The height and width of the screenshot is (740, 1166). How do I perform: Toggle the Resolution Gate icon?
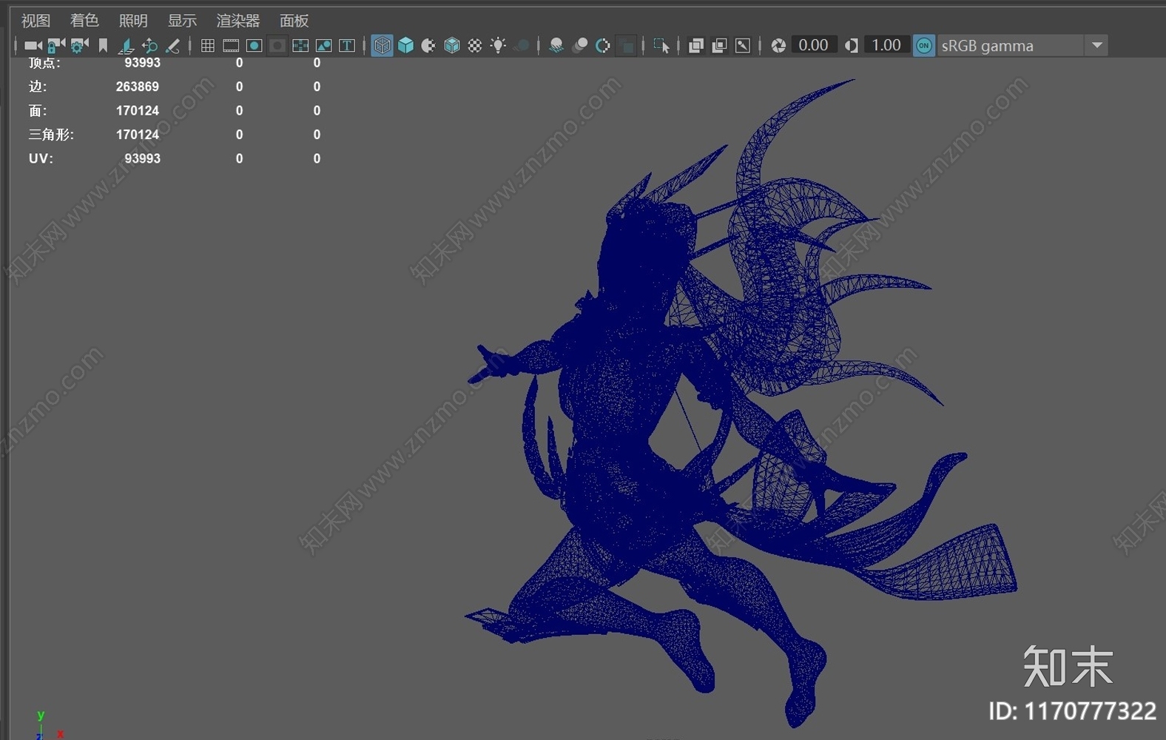click(x=254, y=46)
